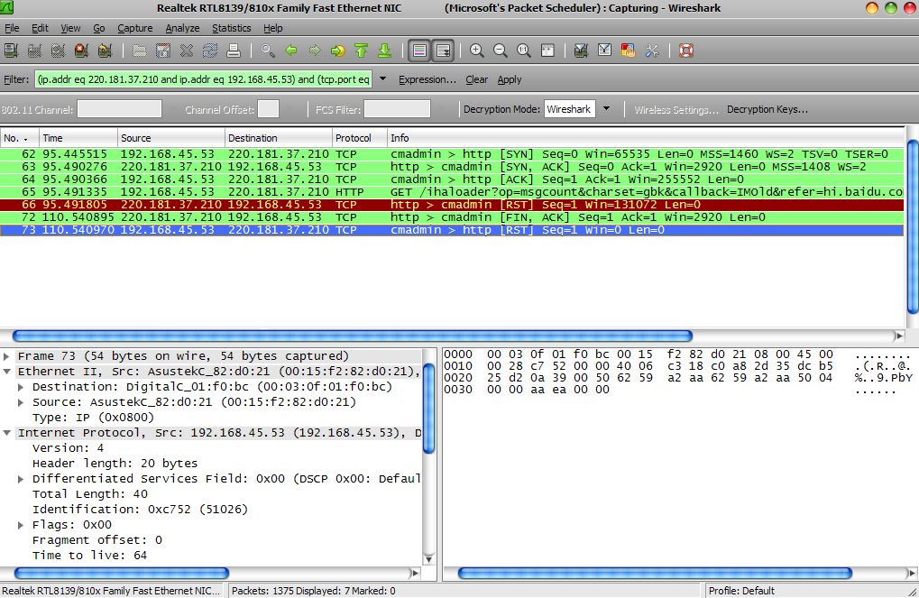
Task: Save capture file floppy icon
Action: coord(163,51)
